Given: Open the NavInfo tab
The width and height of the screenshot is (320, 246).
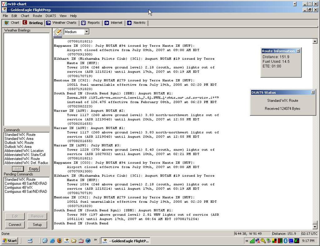Looking at the screenshot, I should click(x=136, y=23).
